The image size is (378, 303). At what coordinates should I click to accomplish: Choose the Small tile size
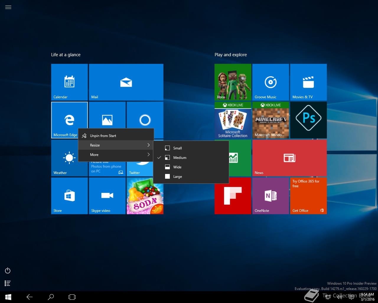[x=191, y=148]
